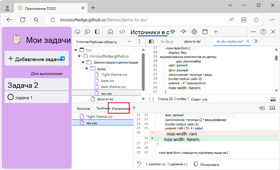Viewport: 280px width, 170px height.
Task: Open a new browser tab with plus
Action: click(x=93, y=8)
